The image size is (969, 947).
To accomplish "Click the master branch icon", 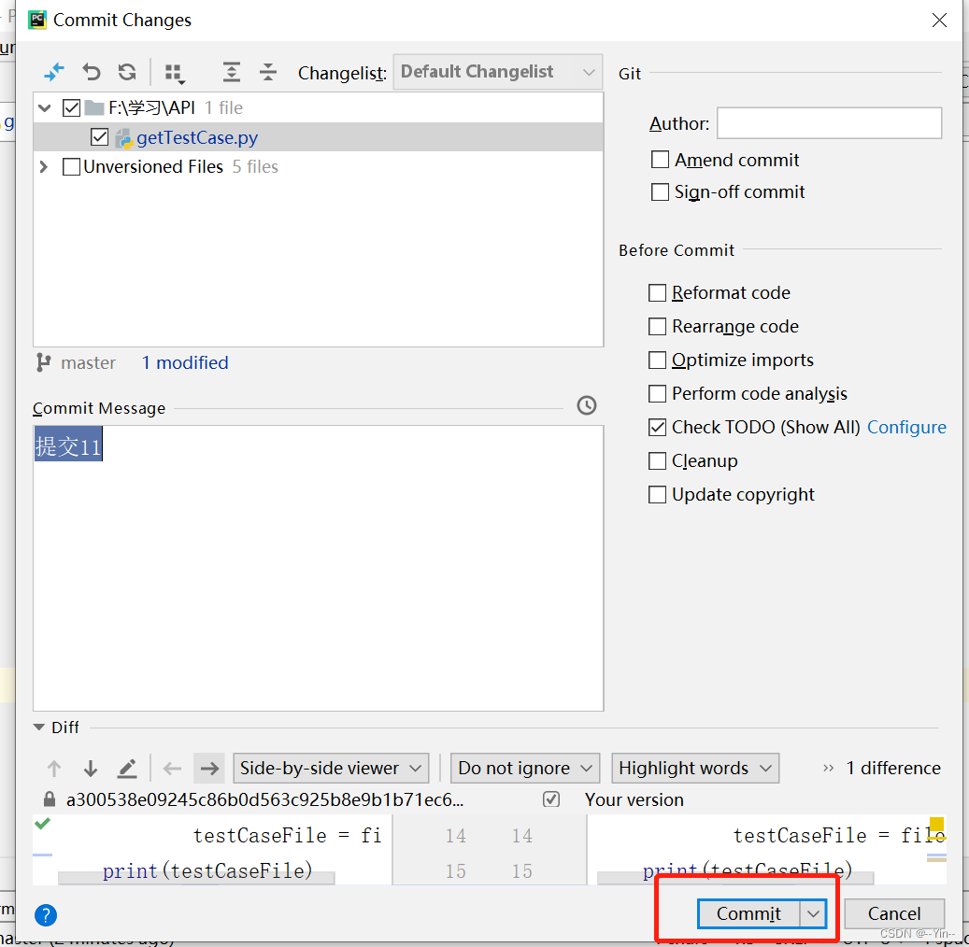I will click(x=43, y=362).
